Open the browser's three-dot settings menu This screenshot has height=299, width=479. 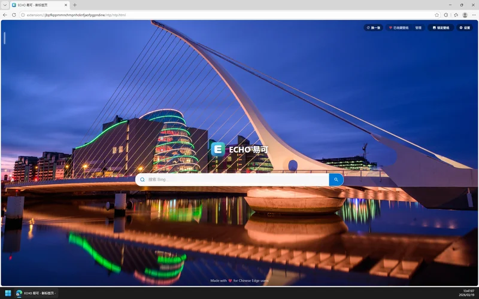coord(474,14)
